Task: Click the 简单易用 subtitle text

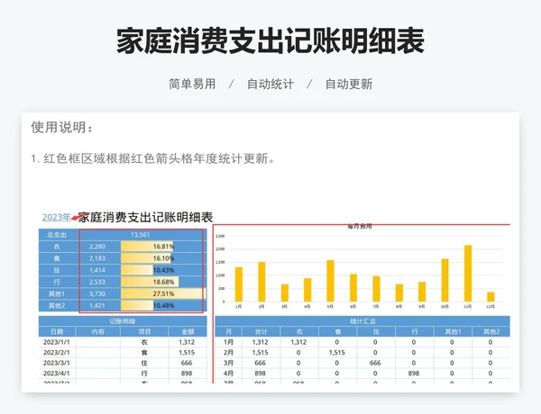Action: [x=192, y=84]
